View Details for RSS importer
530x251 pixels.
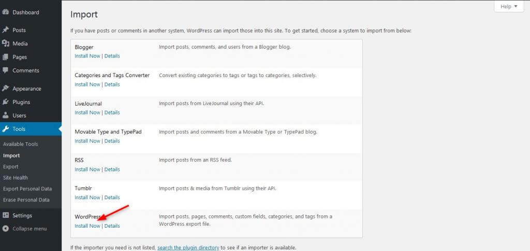tap(112, 169)
